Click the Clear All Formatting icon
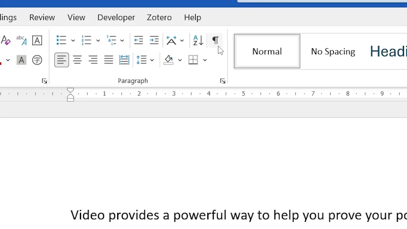 click(5, 40)
